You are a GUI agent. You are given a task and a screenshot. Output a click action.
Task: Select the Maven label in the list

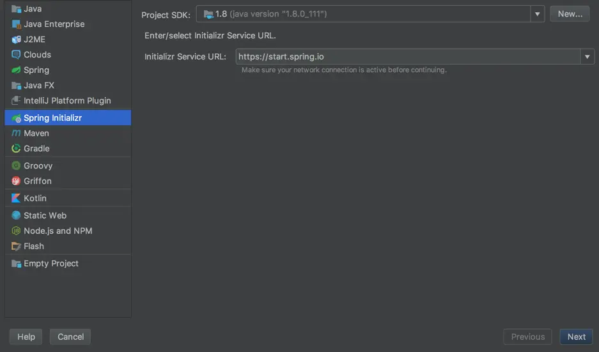point(36,134)
